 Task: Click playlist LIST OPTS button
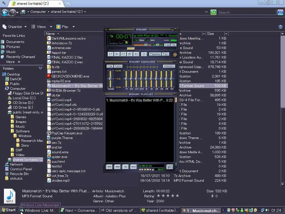(x=169, y=167)
